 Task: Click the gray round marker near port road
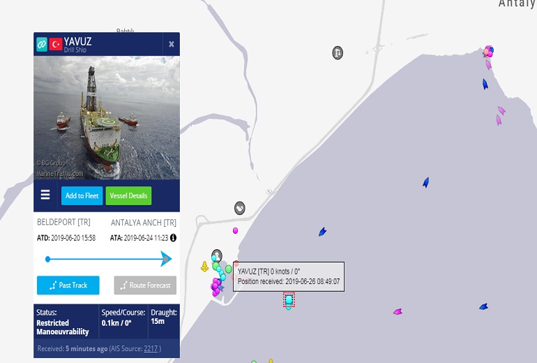click(240, 208)
